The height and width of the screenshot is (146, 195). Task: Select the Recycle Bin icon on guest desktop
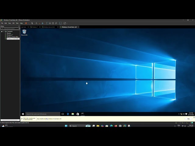coord(24,33)
